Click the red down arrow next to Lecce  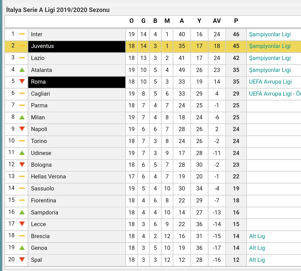tap(22, 224)
